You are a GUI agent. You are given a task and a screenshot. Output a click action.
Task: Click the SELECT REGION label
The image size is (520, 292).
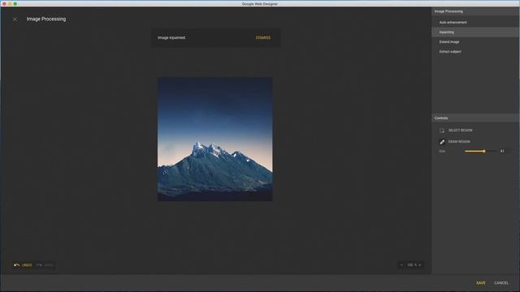[x=461, y=131]
